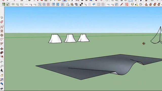Select the leftmost white tent model

pyautogui.click(x=55, y=39)
